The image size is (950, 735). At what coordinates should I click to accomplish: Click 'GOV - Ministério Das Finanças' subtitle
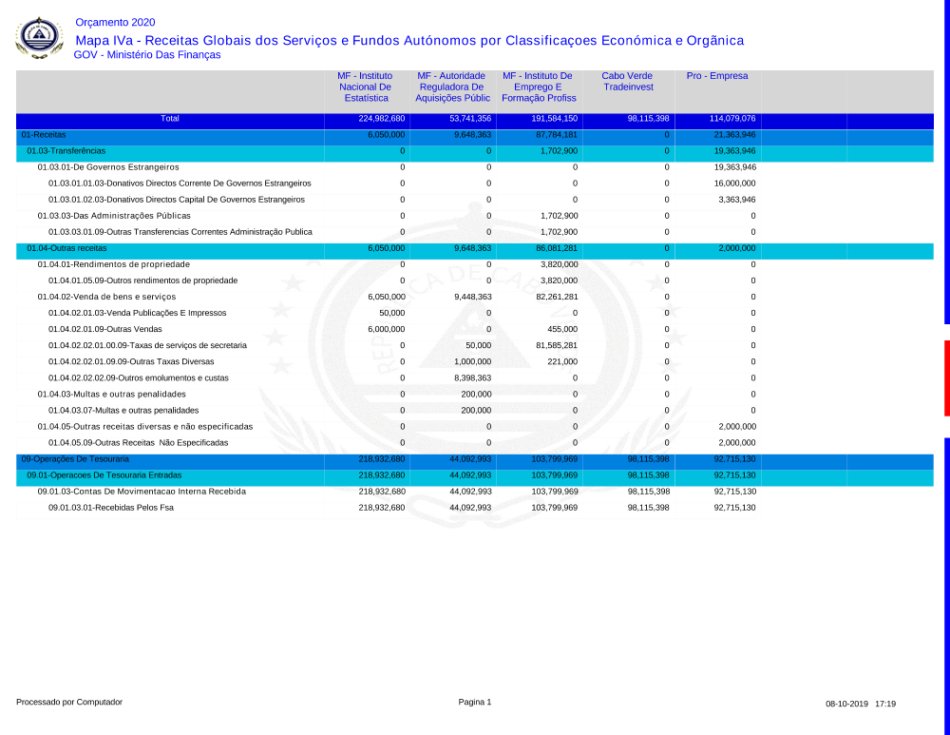point(147,55)
